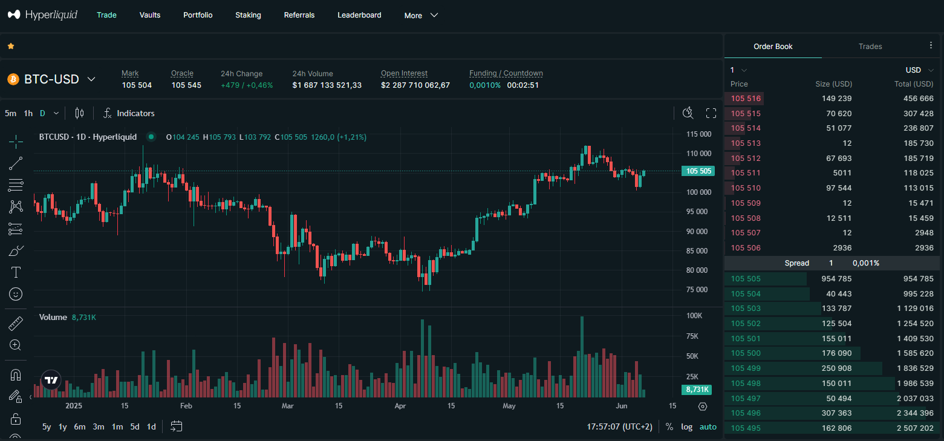
Task: Set chart range to 1m
Action: pos(117,426)
